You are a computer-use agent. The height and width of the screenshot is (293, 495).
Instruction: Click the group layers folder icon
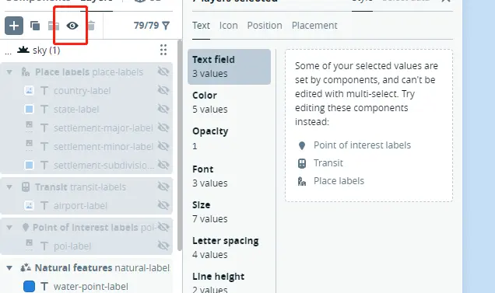(x=54, y=26)
